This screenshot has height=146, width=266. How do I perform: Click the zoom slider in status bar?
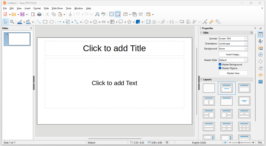pos(241,143)
